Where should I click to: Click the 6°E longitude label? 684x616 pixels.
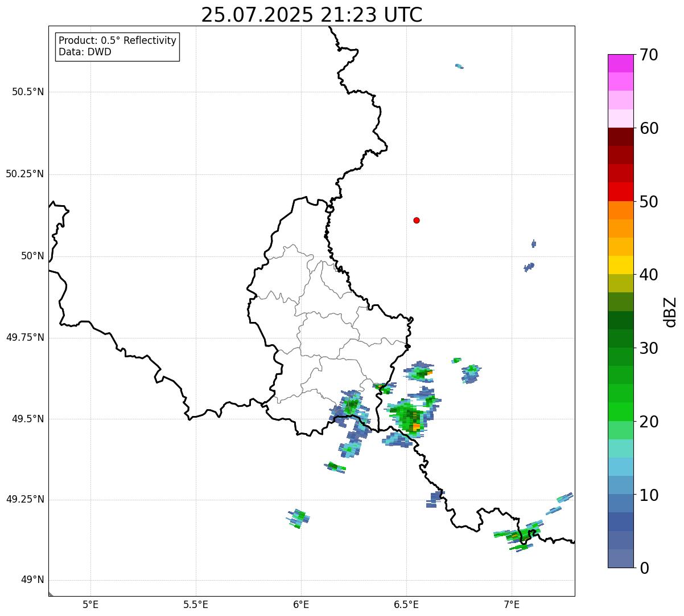[x=301, y=605]
